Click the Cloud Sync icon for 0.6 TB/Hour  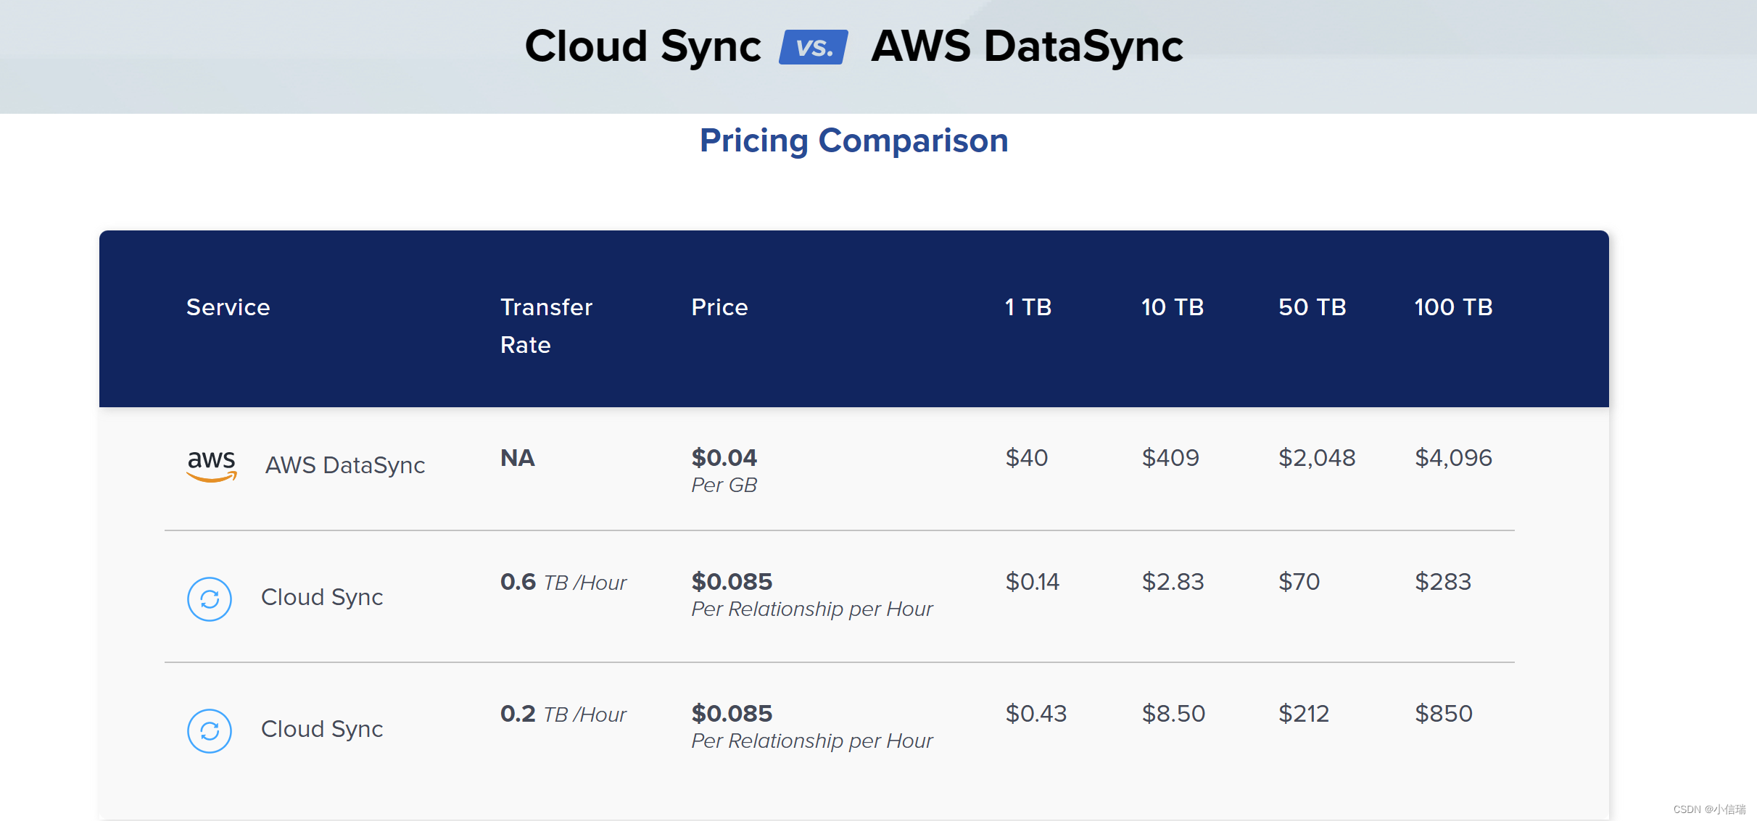(210, 599)
